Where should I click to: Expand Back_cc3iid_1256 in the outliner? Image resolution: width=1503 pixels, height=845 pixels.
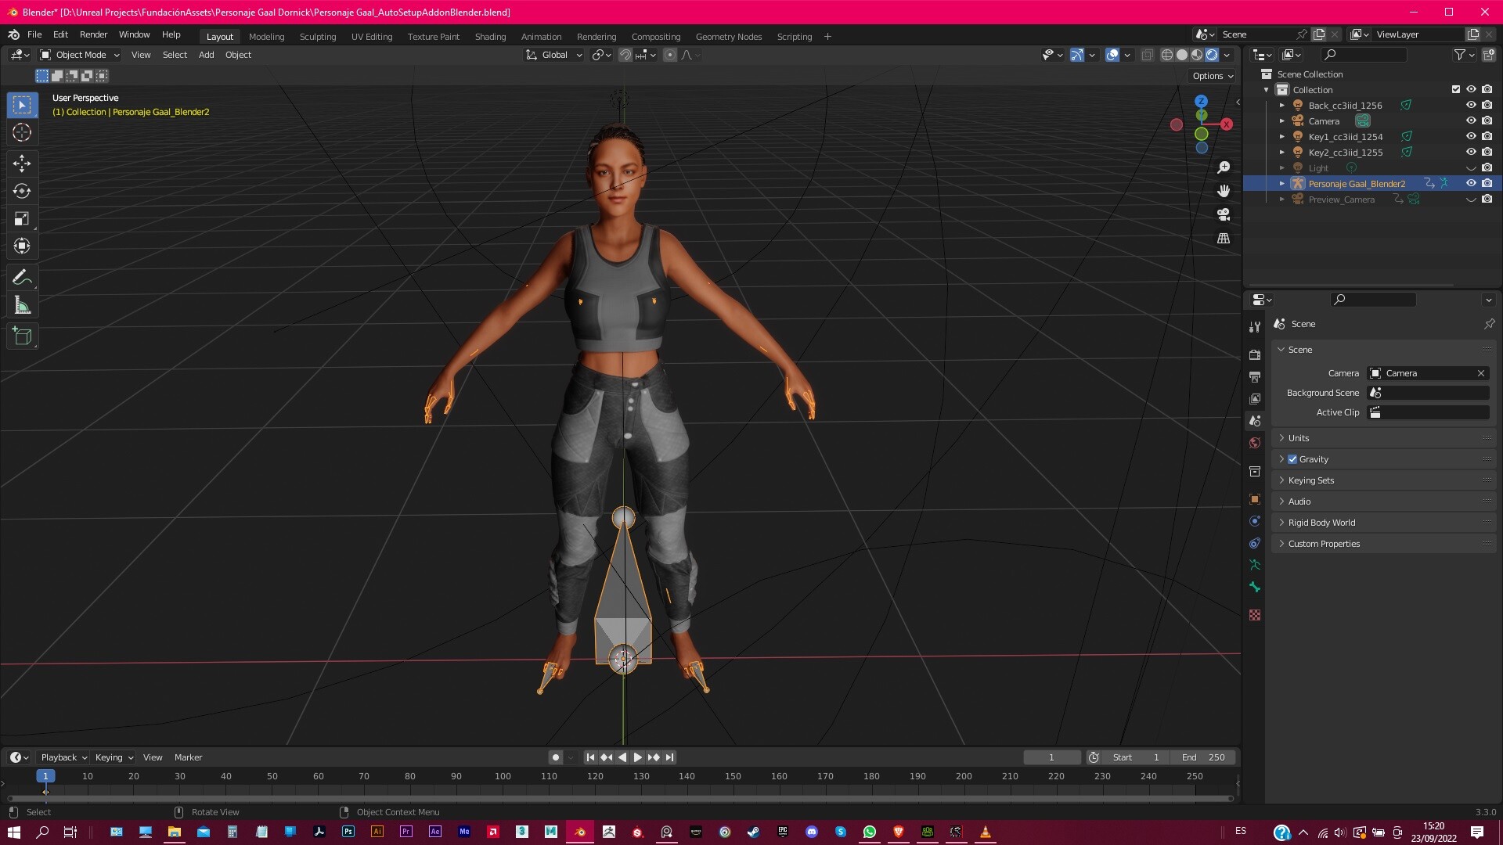[x=1281, y=106]
